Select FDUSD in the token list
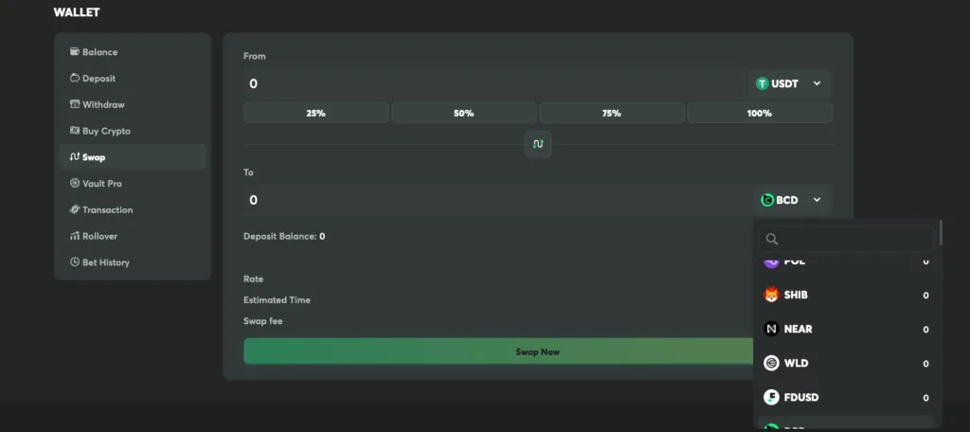970x432 pixels. coord(846,397)
